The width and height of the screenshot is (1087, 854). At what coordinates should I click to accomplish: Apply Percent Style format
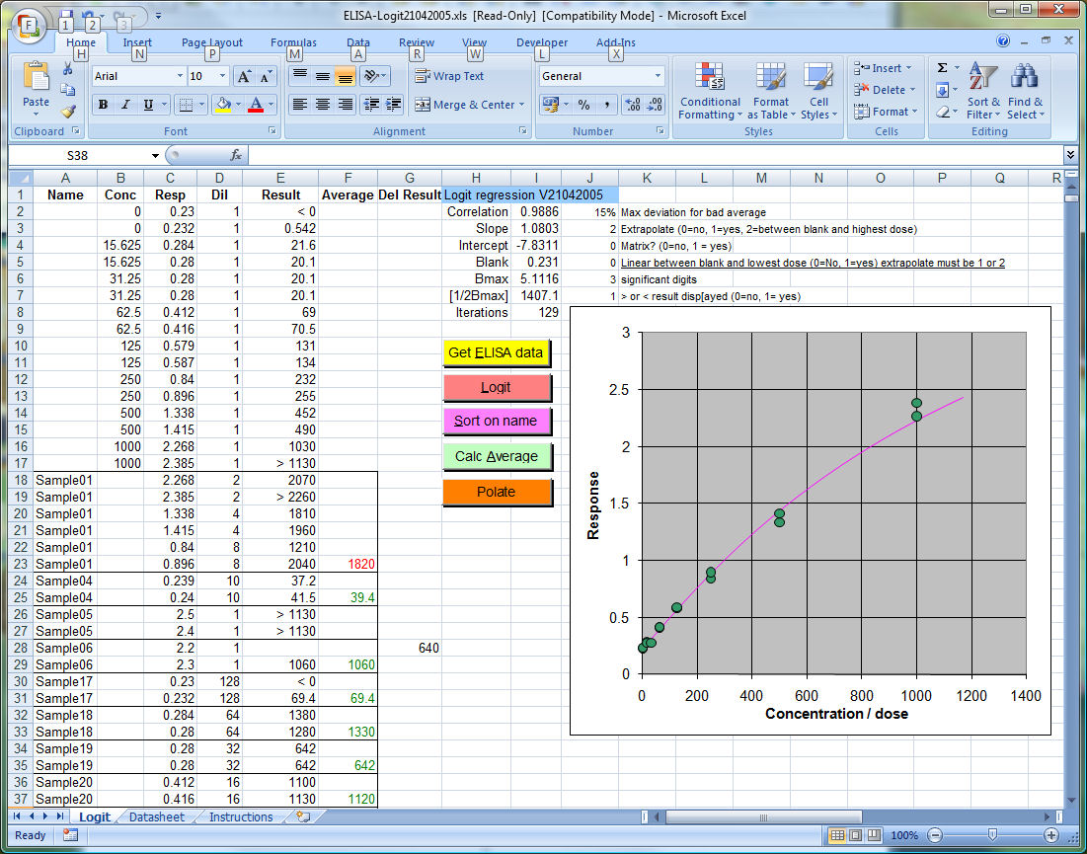(x=583, y=105)
